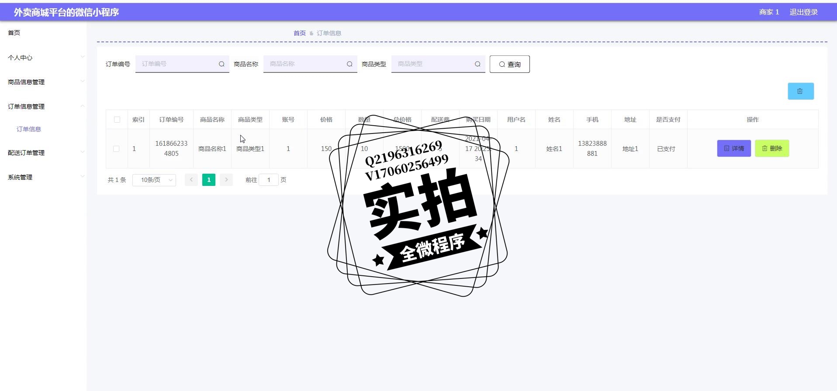
Task: Click search icon in 商品名称 field
Action: (x=349, y=64)
